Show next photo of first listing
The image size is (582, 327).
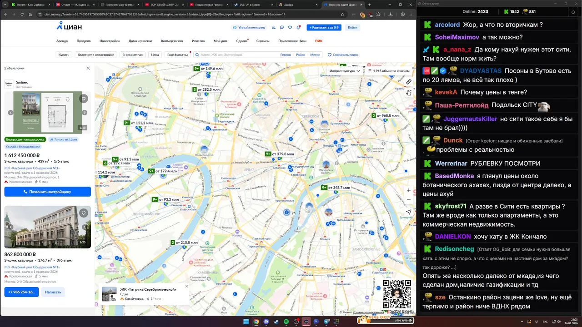pyautogui.click(x=85, y=113)
